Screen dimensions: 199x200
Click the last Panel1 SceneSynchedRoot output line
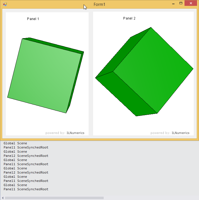(x=26, y=189)
